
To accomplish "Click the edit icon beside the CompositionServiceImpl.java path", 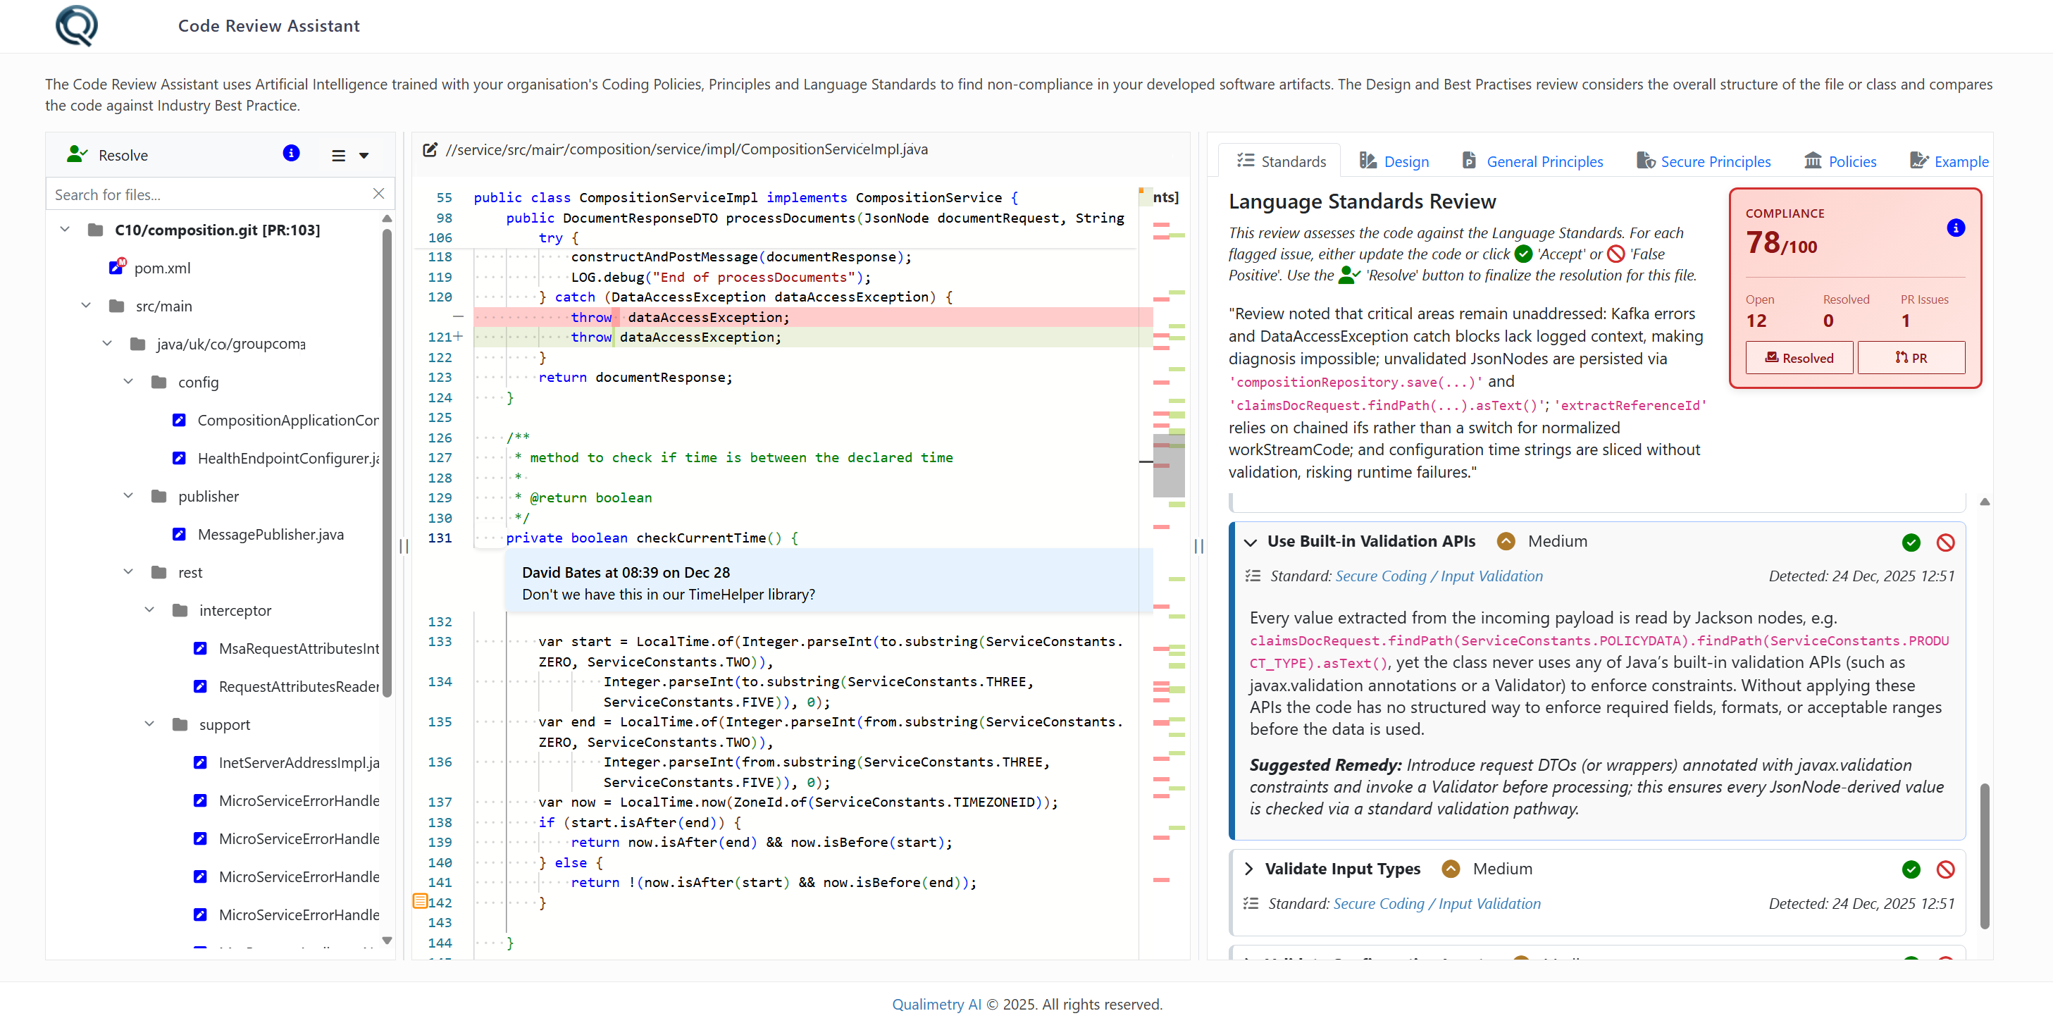I will (430, 149).
